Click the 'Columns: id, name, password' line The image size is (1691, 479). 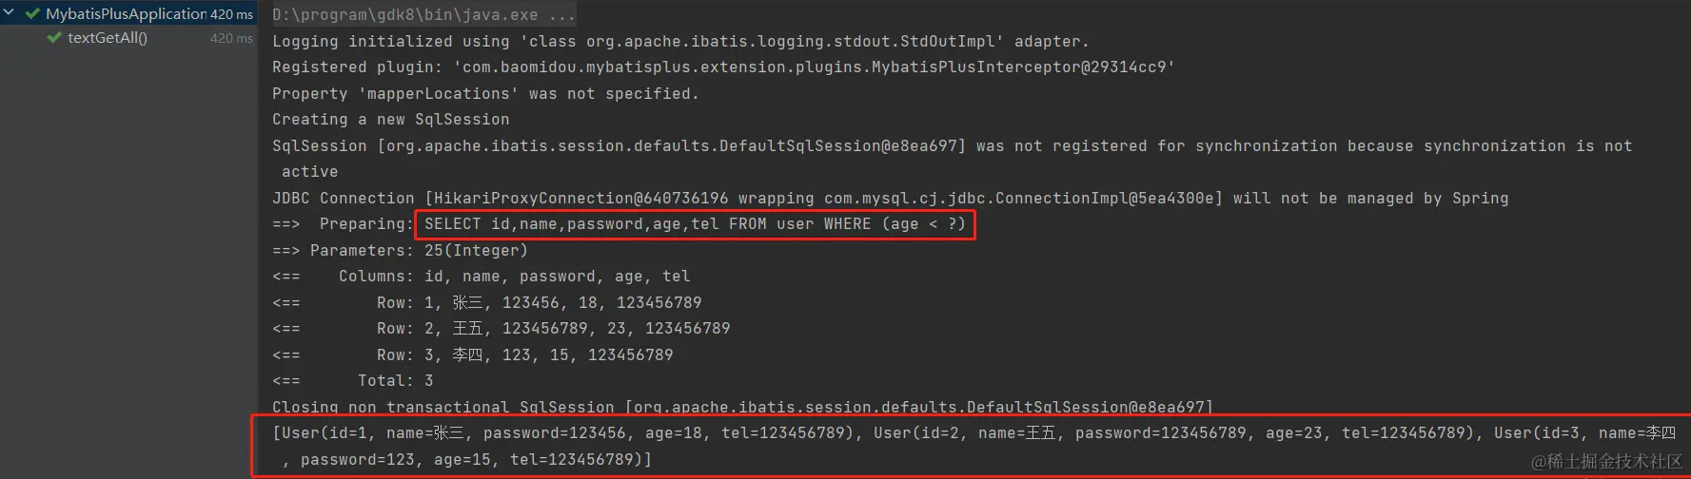coord(514,277)
